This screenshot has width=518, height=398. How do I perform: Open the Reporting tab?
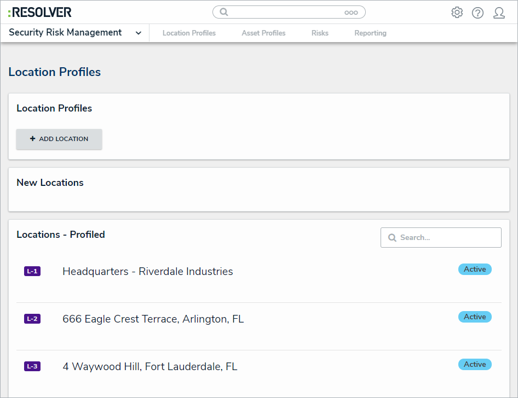click(370, 33)
